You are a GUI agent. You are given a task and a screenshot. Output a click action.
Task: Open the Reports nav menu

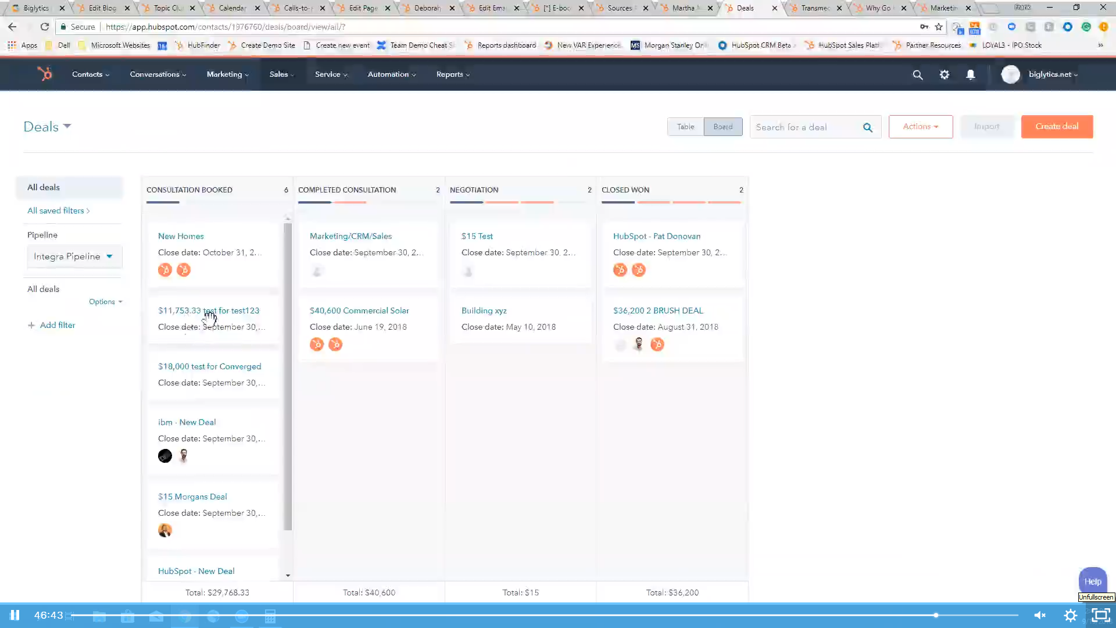pyautogui.click(x=453, y=74)
